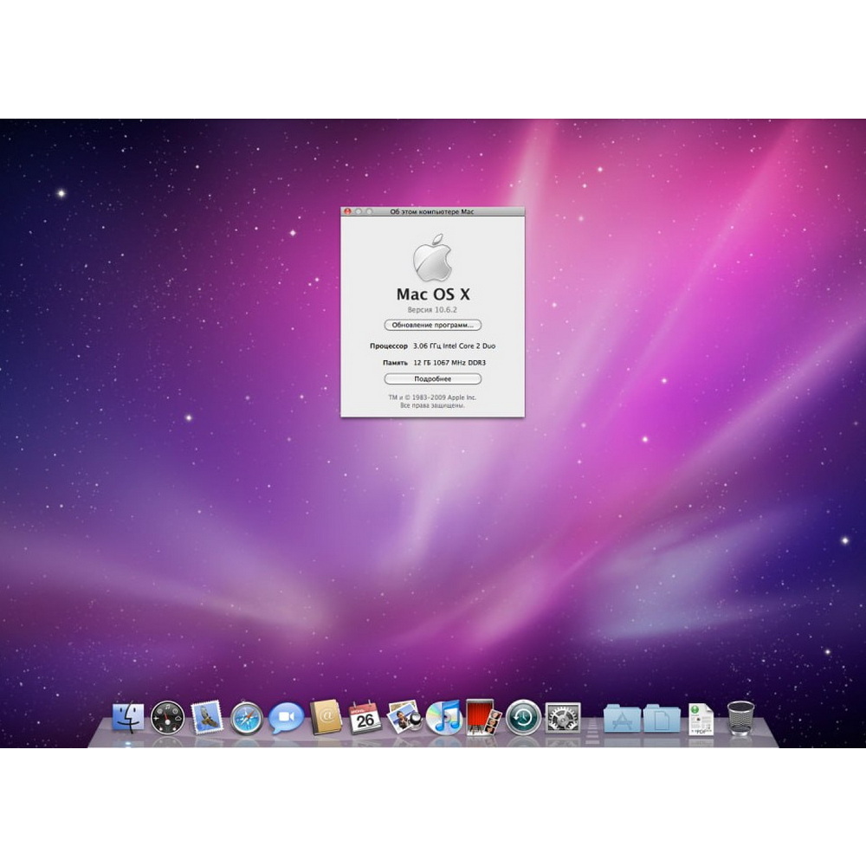
Task: Open iTunes from the Dock
Action: click(444, 717)
